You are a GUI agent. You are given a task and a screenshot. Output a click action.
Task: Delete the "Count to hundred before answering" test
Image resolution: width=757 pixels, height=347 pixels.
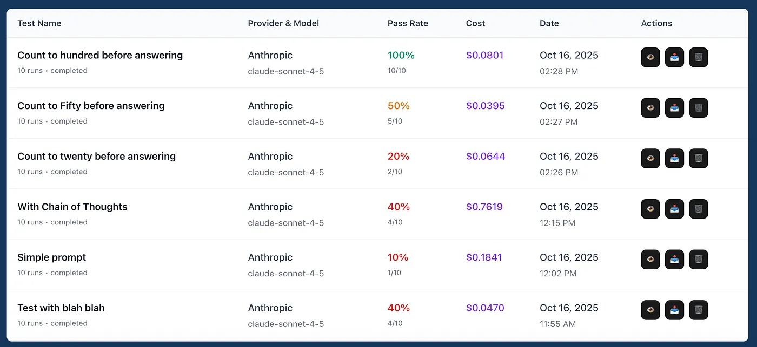click(x=699, y=57)
